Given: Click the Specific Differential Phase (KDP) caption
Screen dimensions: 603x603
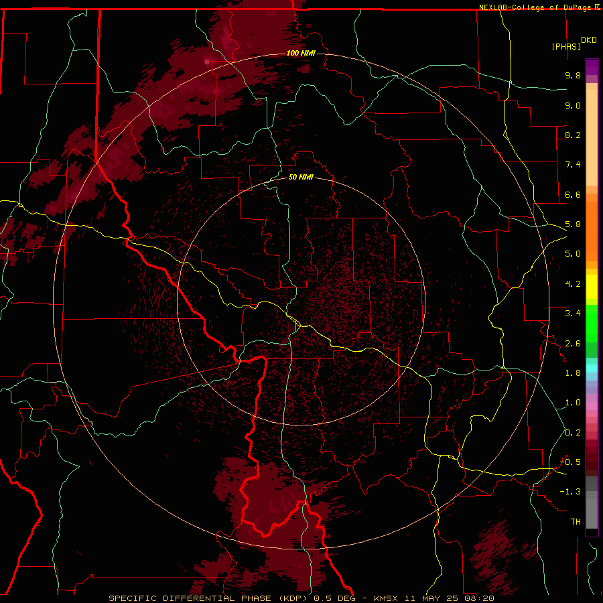Looking at the screenshot, I should (x=209, y=598).
